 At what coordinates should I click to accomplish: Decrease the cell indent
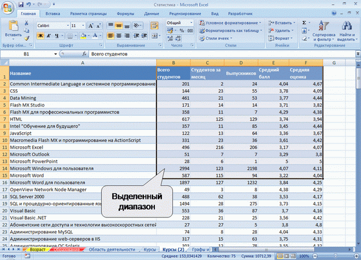[136, 36]
